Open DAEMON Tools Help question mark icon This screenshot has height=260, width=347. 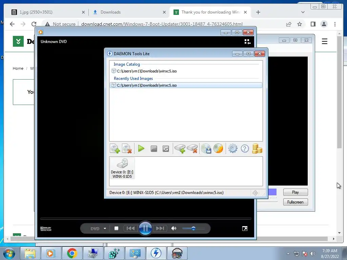pyautogui.click(x=245, y=149)
